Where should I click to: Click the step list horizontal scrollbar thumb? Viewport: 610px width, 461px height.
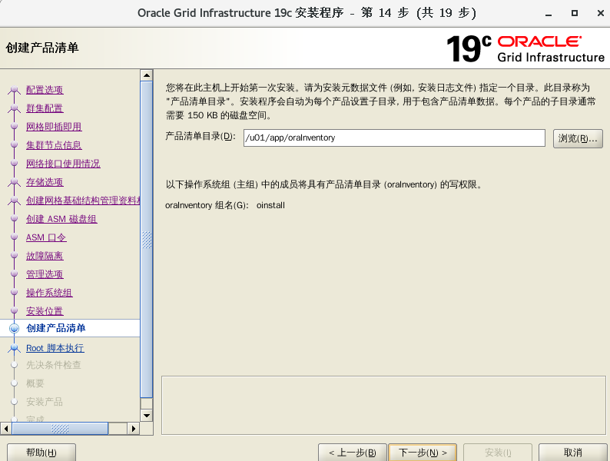(60, 429)
